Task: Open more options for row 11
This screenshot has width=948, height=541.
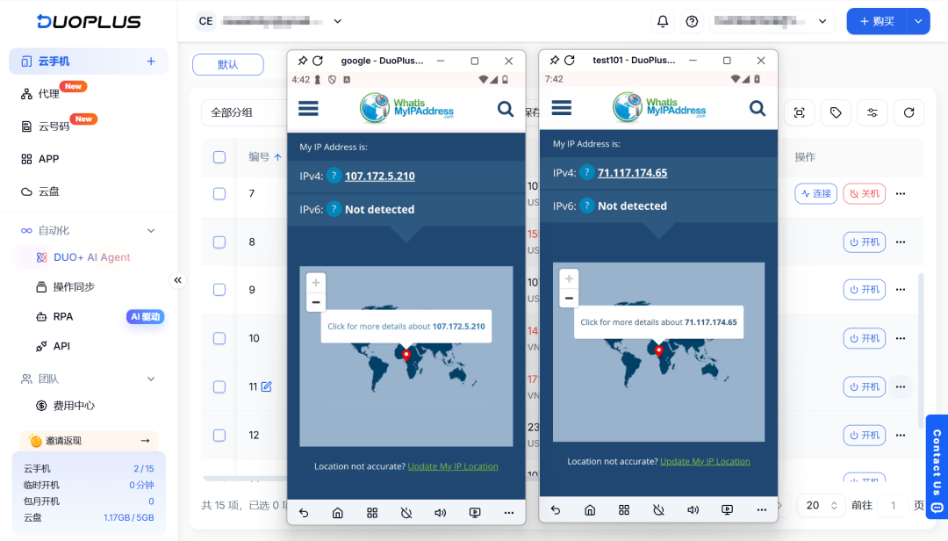Action: tap(901, 386)
